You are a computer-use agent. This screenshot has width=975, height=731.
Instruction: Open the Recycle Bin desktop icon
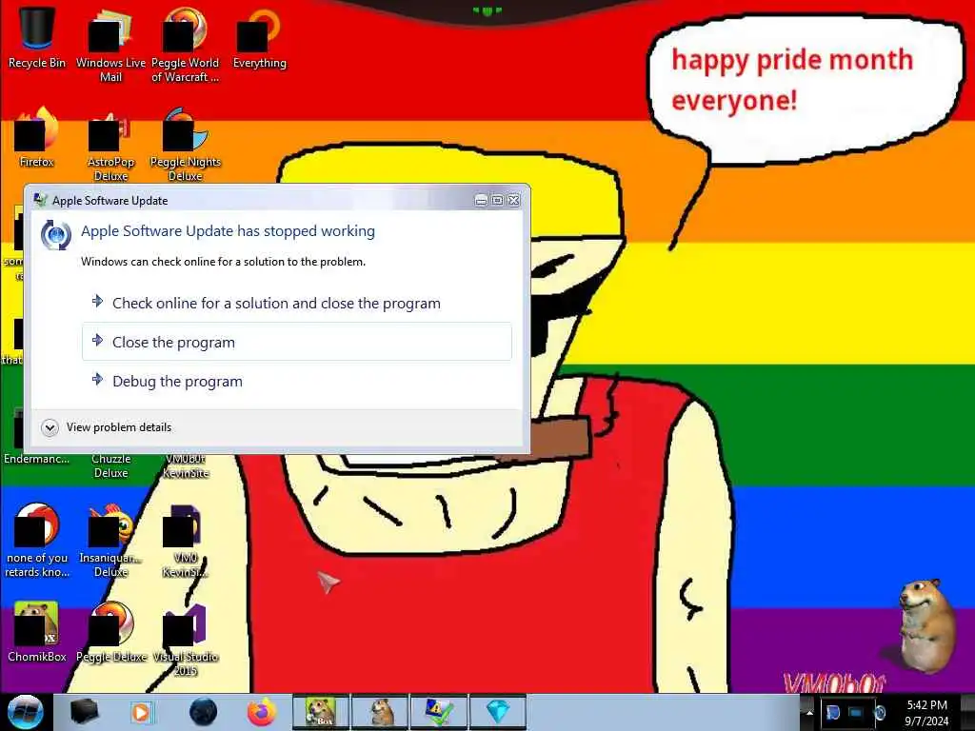tap(37, 37)
